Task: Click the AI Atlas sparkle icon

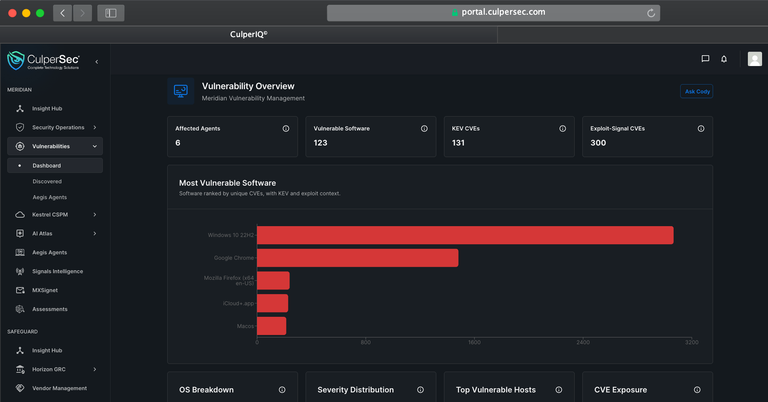Action: click(20, 233)
